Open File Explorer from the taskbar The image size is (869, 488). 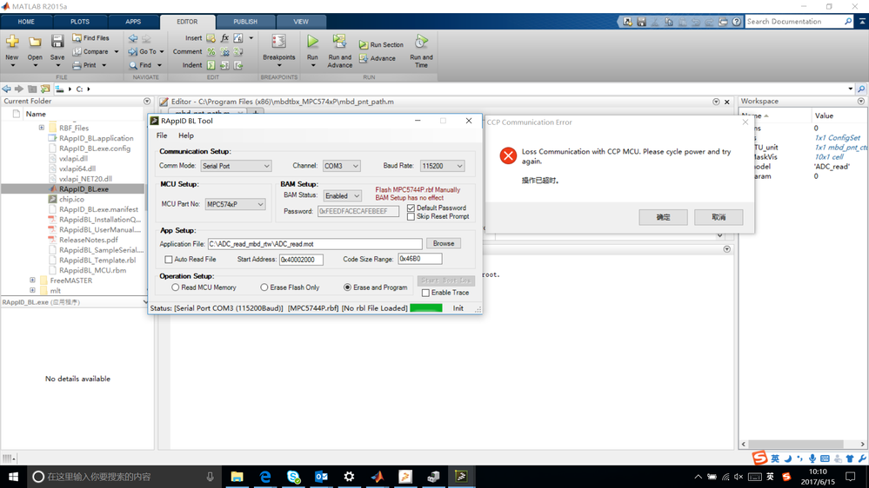click(237, 477)
